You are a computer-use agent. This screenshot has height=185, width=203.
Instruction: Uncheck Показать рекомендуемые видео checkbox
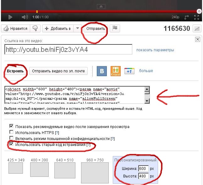11,126
